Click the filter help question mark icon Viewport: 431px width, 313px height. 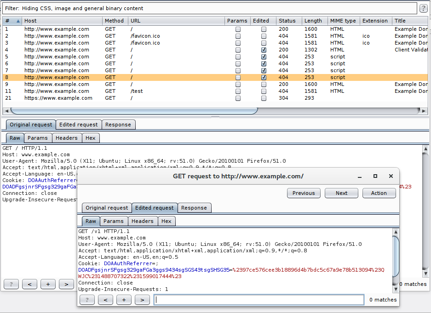(x=424, y=8)
